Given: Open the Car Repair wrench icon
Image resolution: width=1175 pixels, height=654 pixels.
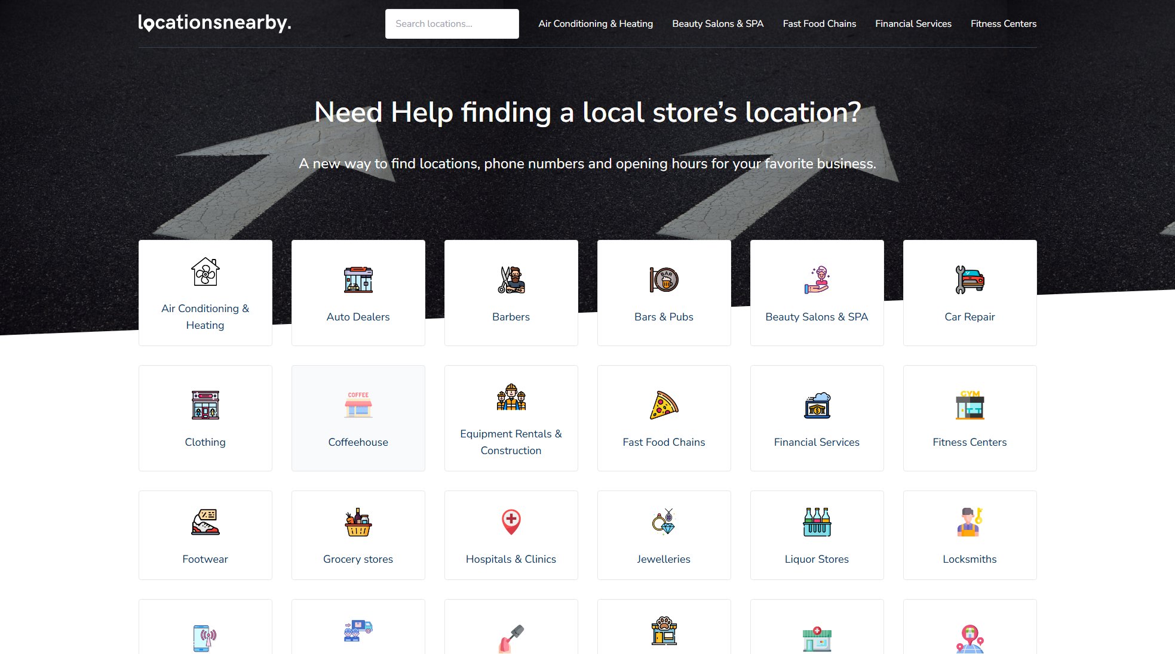Looking at the screenshot, I should 970,280.
